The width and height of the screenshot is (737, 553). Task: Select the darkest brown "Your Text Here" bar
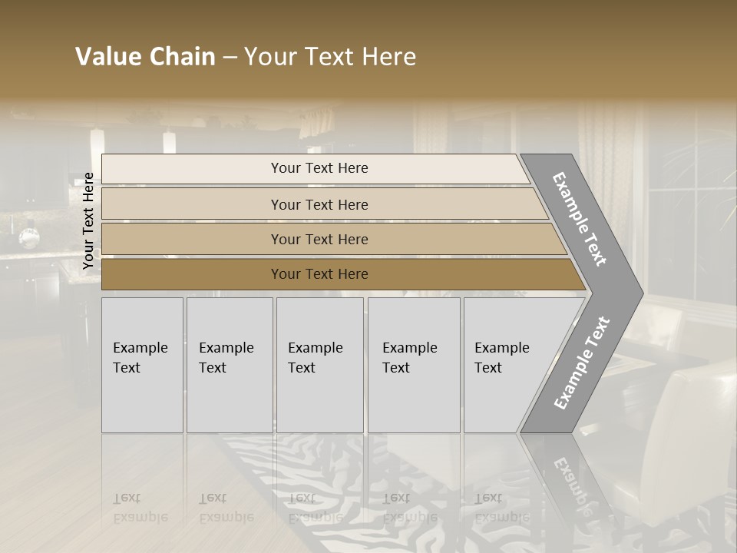click(x=319, y=274)
